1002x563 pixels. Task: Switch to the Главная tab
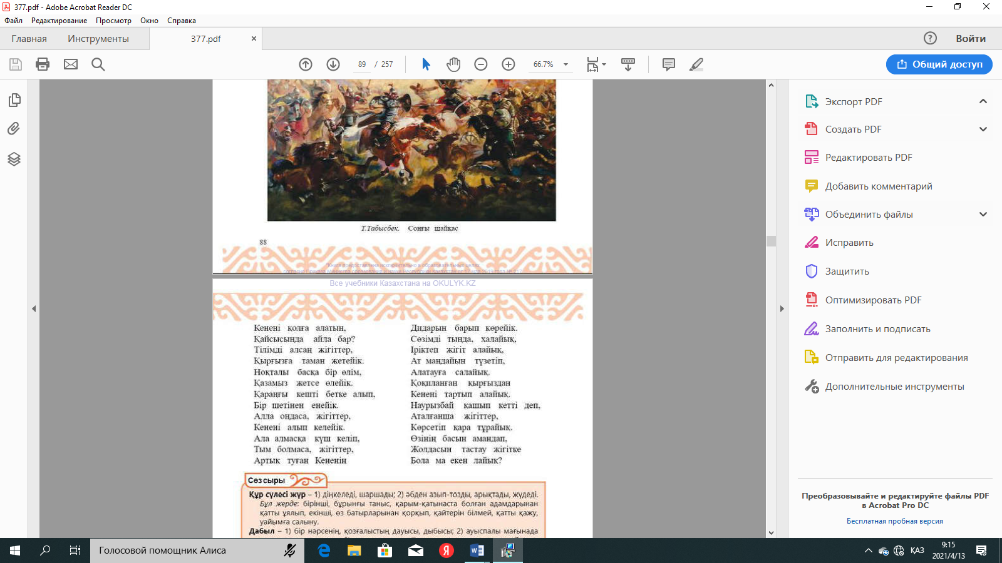pyautogui.click(x=29, y=39)
